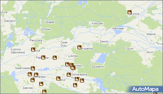
Task: Select the Kuźnica Dąbrowska label
Action: pyautogui.click(x=18, y=51)
